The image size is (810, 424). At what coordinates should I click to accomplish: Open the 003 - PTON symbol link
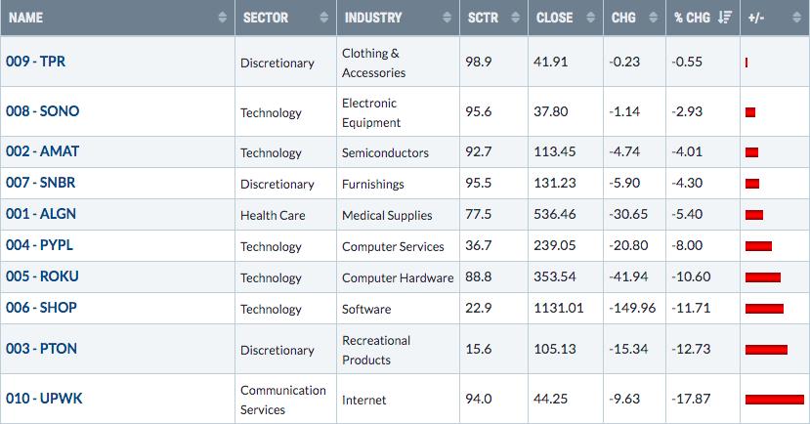[x=41, y=349]
